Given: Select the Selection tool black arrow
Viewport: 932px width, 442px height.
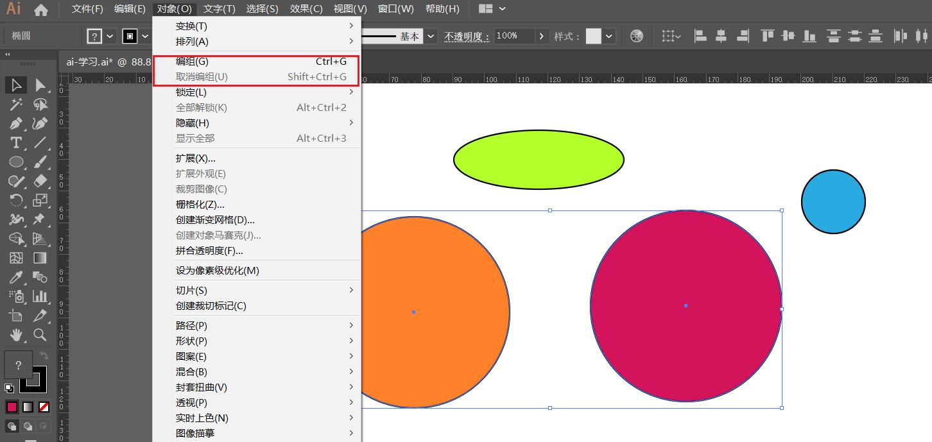Looking at the screenshot, I should pyautogui.click(x=17, y=85).
